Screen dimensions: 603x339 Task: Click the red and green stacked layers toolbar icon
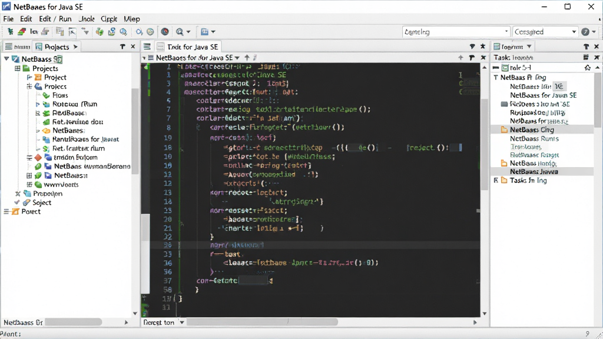click(22, 32)
